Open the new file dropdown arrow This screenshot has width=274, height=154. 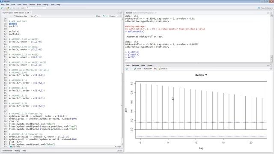(x=4, y=8)
